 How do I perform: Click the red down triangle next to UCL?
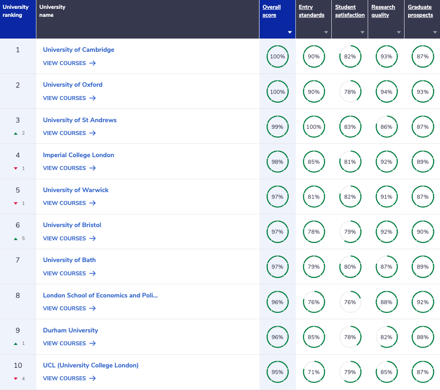point(15,378)
